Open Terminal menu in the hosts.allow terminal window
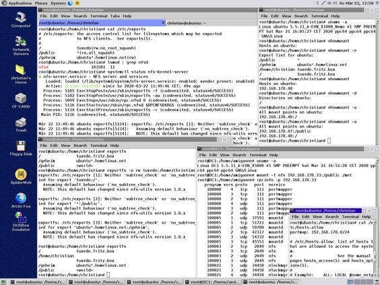 (x=350, y=217)
